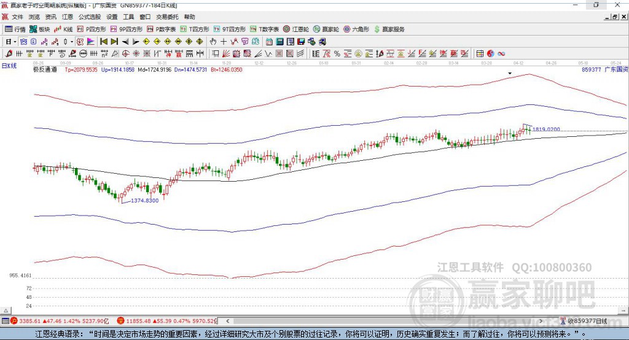Click the 收859377日线 status item

point(584,321)
